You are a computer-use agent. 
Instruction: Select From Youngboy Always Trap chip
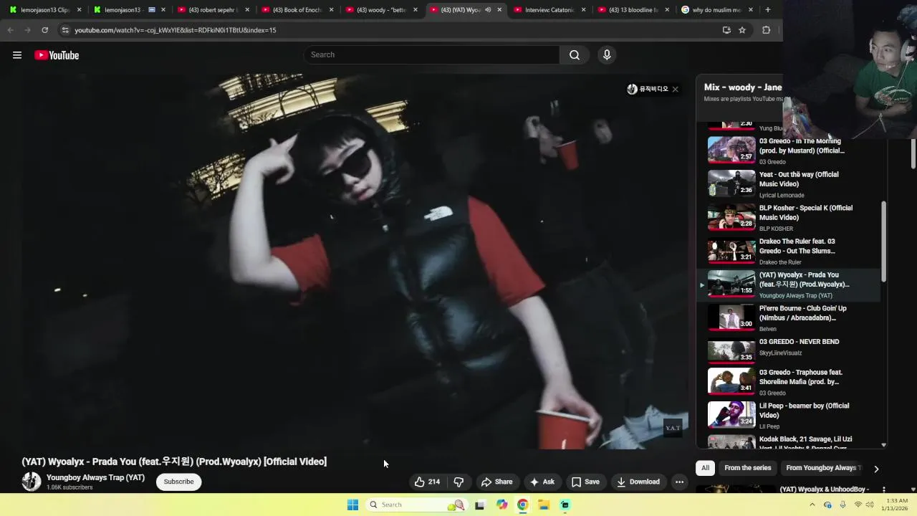[x=821, y=468]
